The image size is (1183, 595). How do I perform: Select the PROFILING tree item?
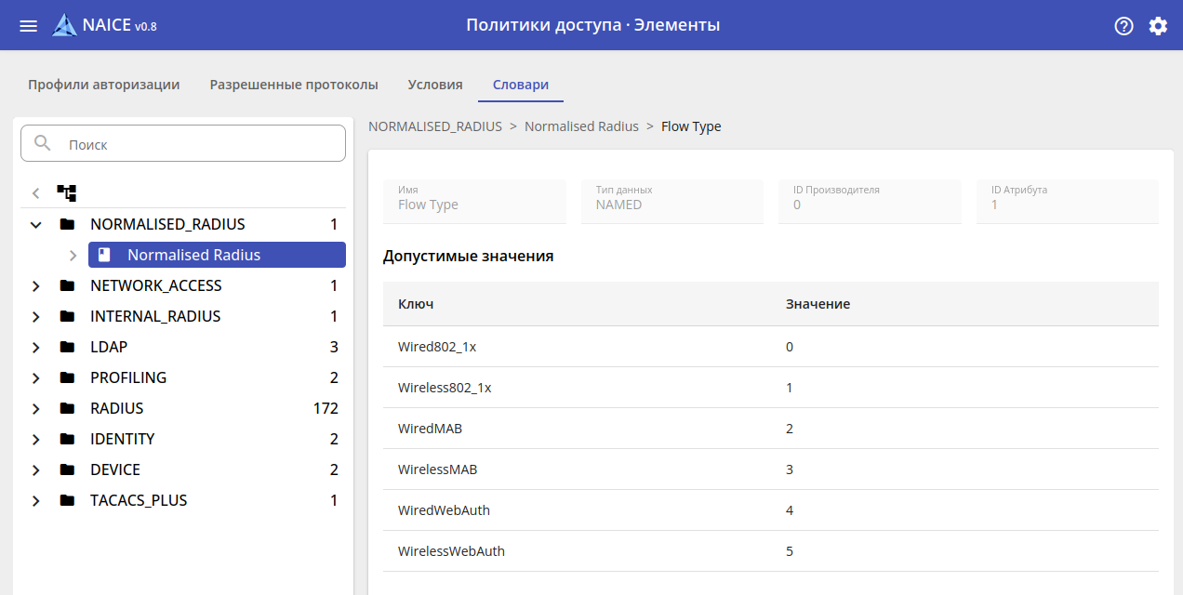128,378
